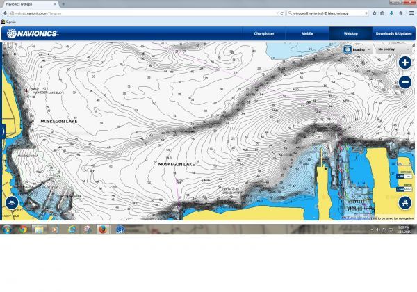The width and height of the screenshot is (417, 292).
Task: Zoom in on the chart with plus button
Action: [x=405, y=63]
